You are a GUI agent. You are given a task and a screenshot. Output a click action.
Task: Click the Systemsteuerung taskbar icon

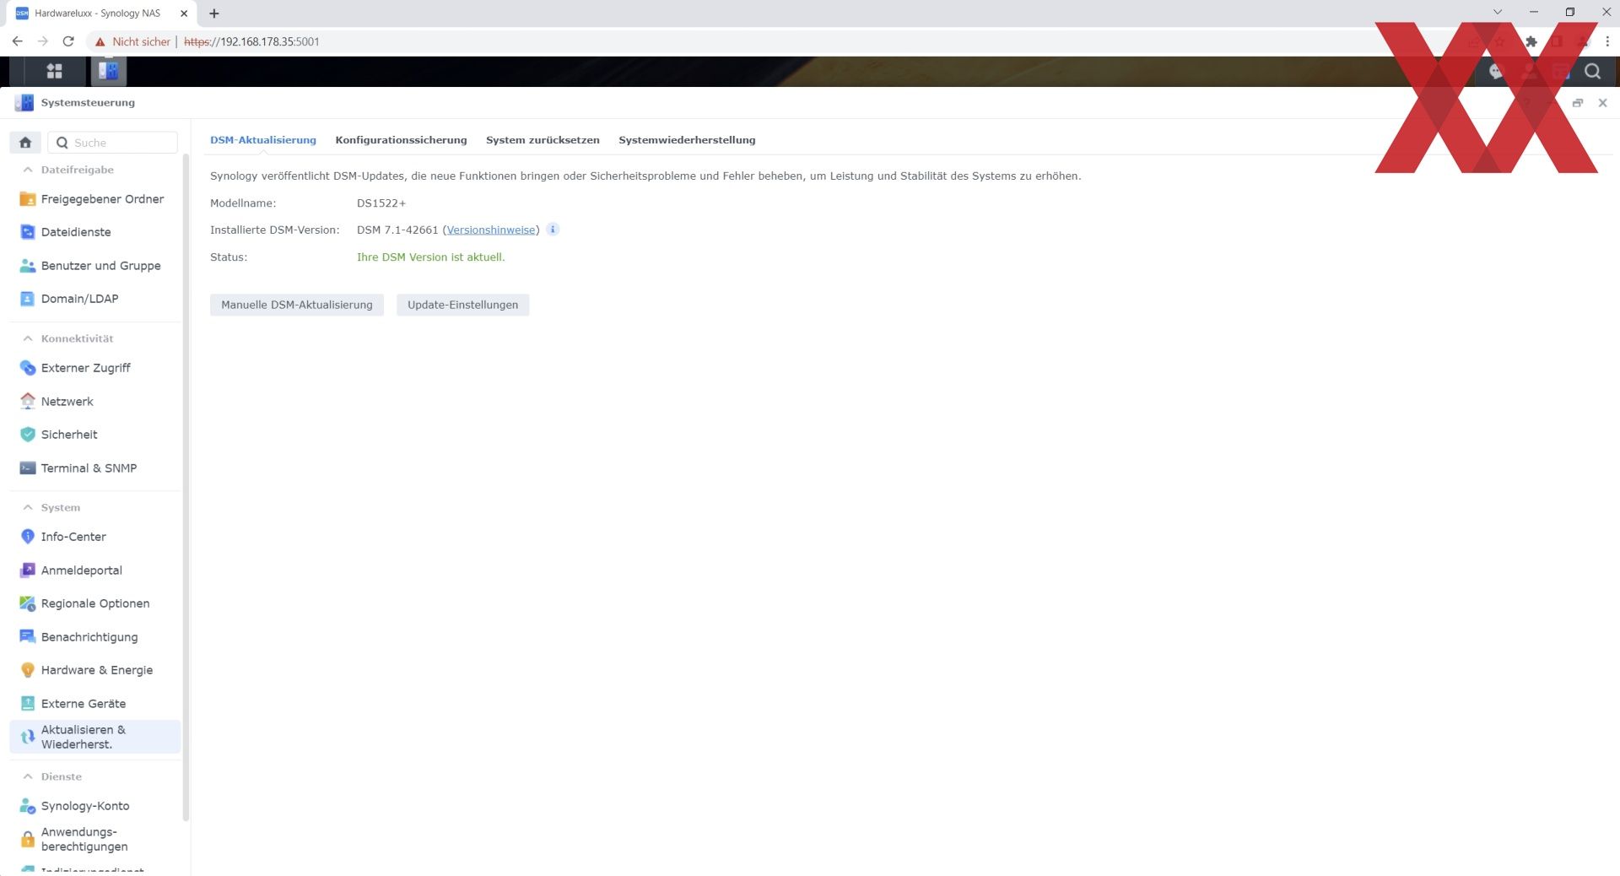click(x=108, y=72)
